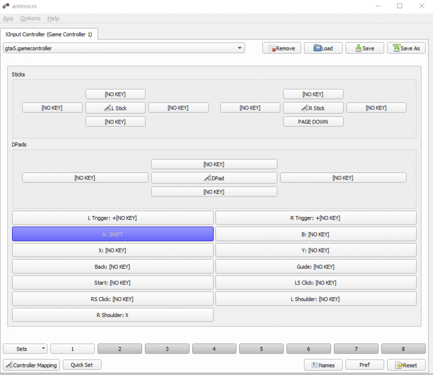
Task: Switch to set 5
Action: click(261, 349)
